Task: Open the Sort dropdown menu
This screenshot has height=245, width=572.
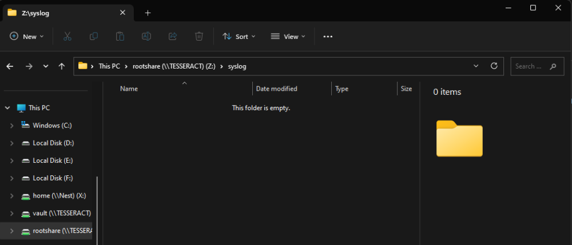Action: [239, 37]
